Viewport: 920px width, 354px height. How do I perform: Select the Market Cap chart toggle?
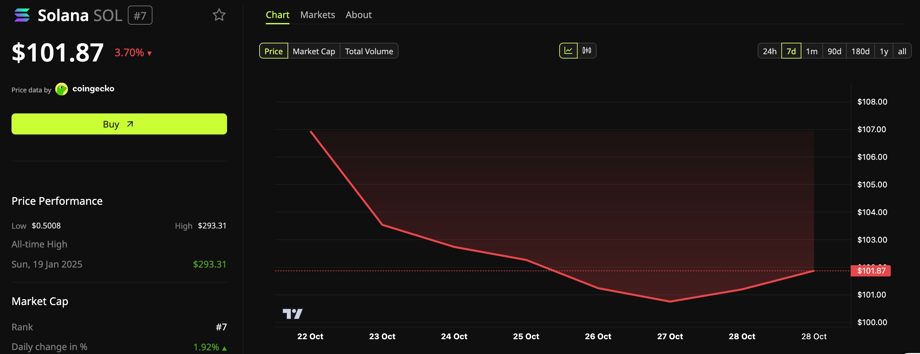click(x=314, y=51)
